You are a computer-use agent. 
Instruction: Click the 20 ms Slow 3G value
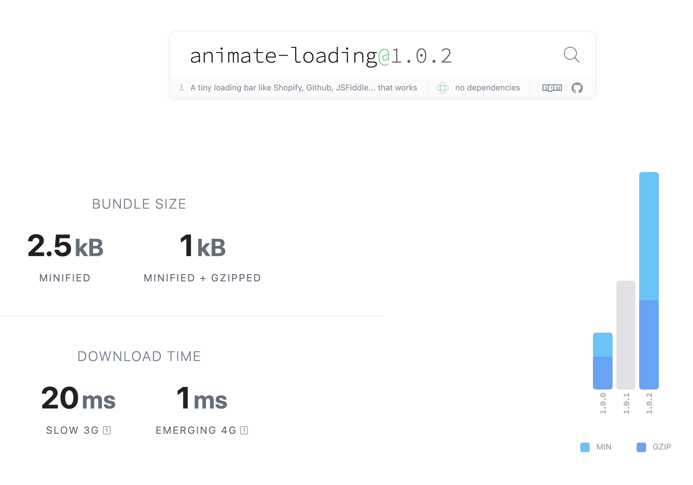point(78,398)
